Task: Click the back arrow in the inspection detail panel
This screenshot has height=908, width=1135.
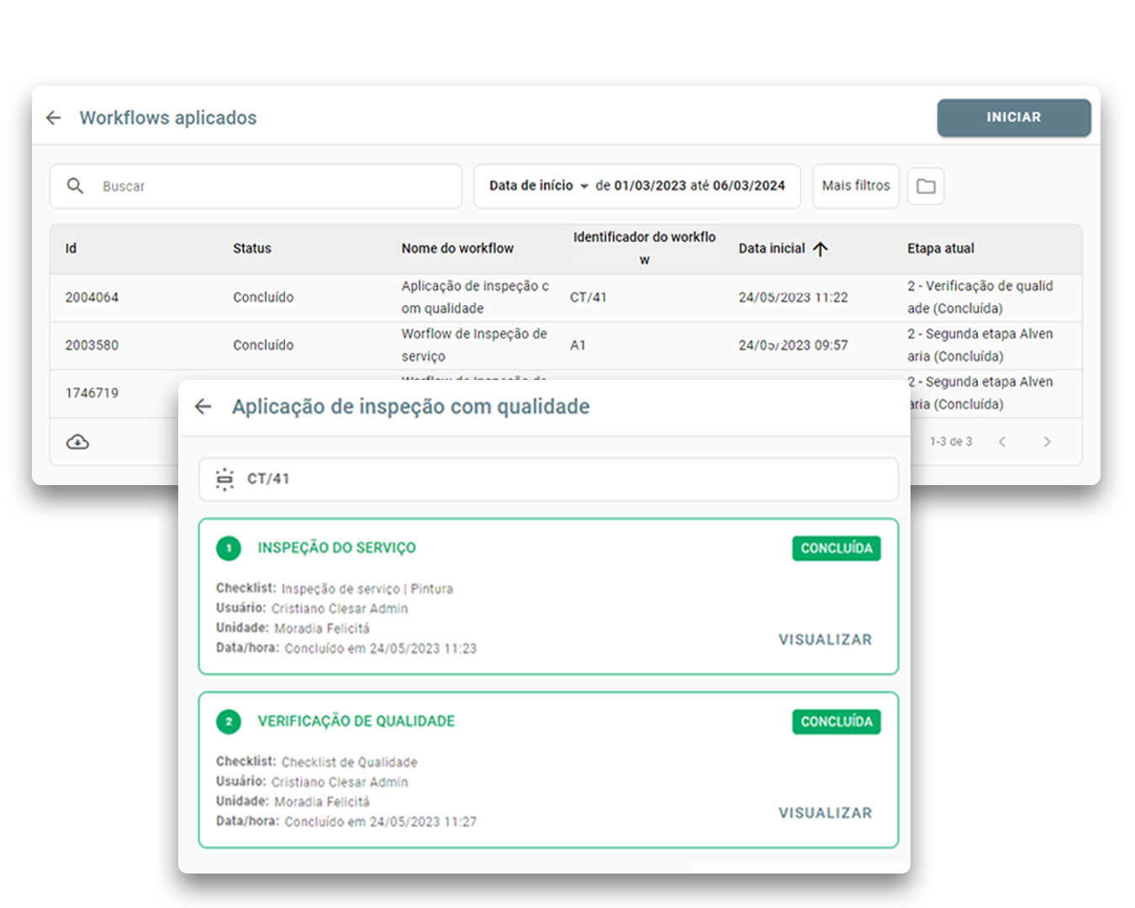Action: coord(203,406)
